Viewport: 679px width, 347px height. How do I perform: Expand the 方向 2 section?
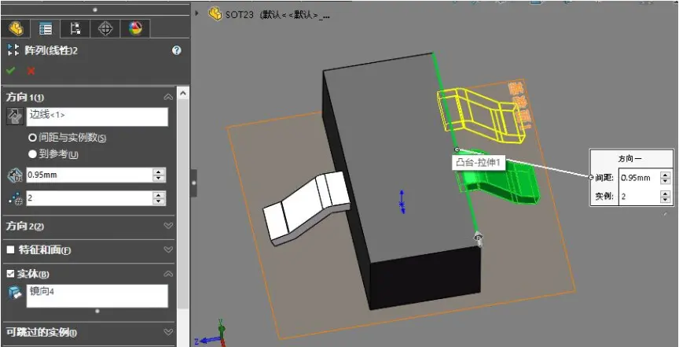click(168, 226)
